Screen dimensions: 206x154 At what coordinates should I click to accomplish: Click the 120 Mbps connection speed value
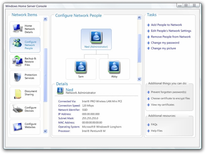click(x=88, y=106)
